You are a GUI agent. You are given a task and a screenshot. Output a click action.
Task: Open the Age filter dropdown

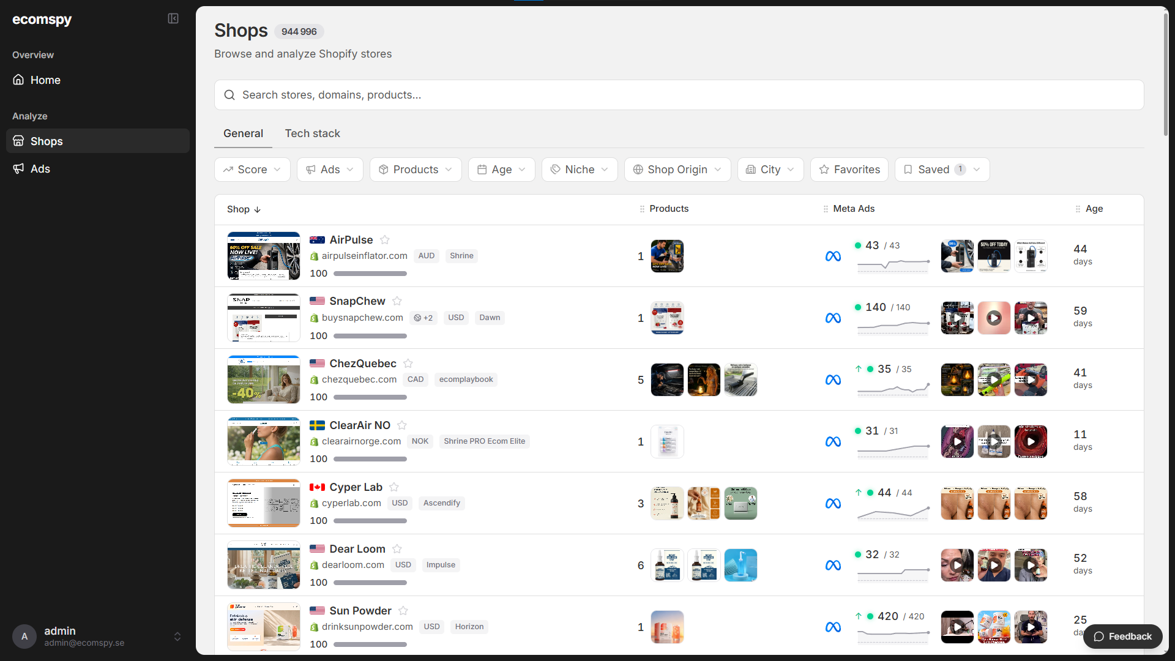point(501,170)
